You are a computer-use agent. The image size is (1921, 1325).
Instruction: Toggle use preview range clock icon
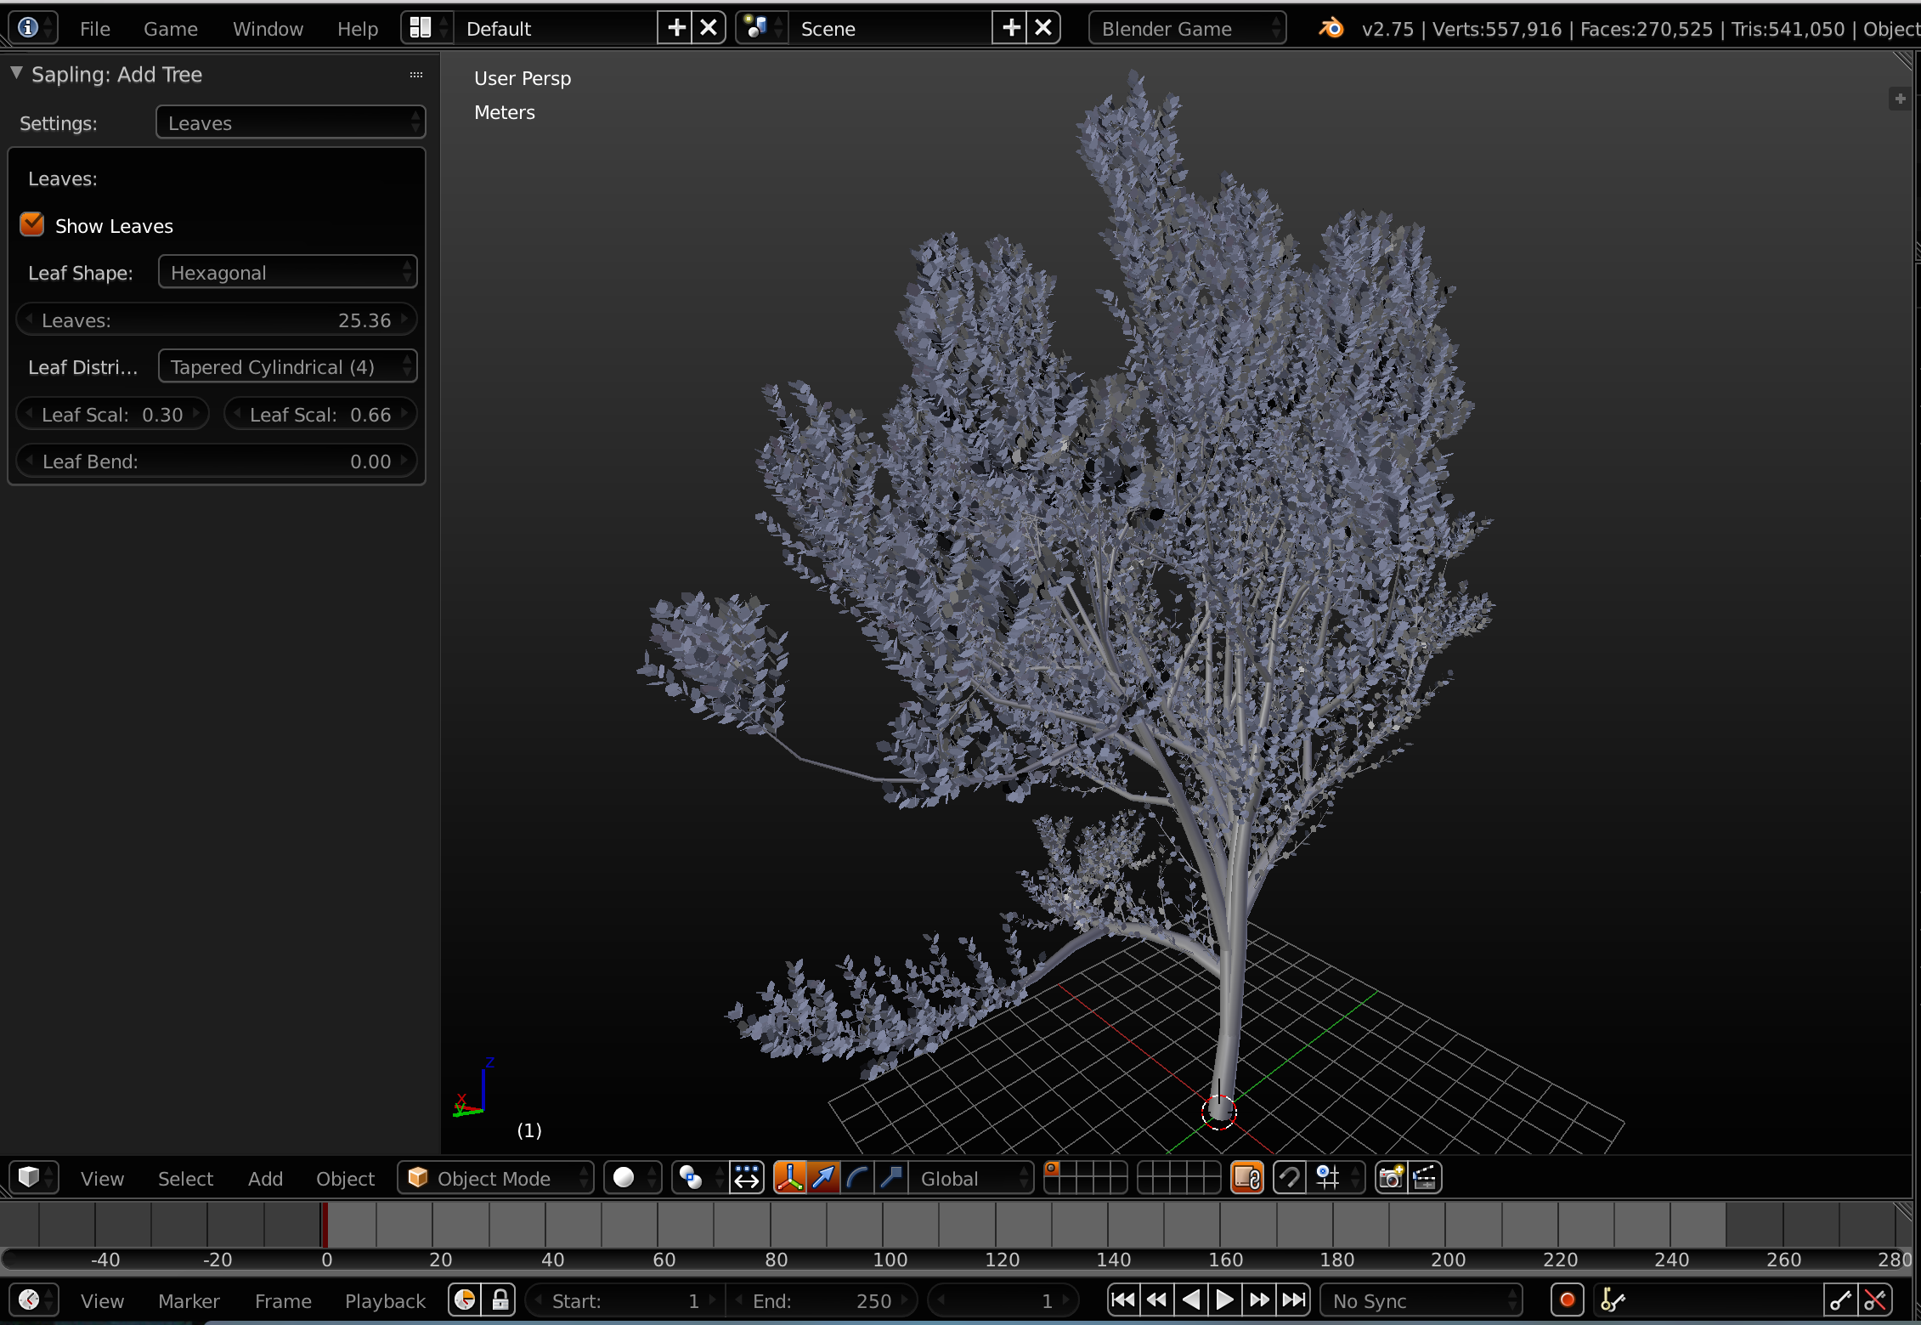(x=465, y=1300)
